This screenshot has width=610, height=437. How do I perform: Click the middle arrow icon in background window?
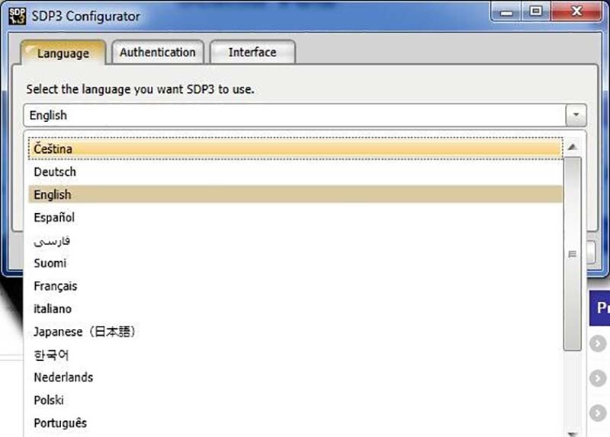(x=598, y=378)
